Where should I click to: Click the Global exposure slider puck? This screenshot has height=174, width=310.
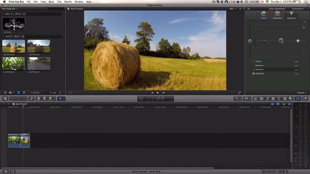point(250,41)
